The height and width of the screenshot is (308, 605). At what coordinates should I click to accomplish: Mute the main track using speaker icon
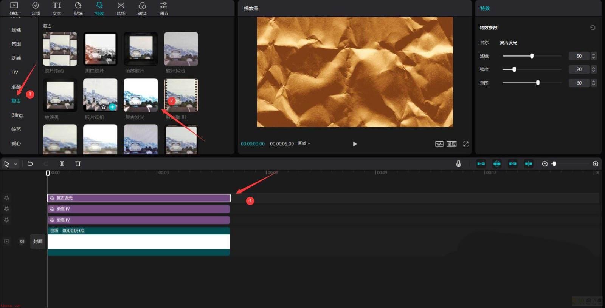pos(22,242)
